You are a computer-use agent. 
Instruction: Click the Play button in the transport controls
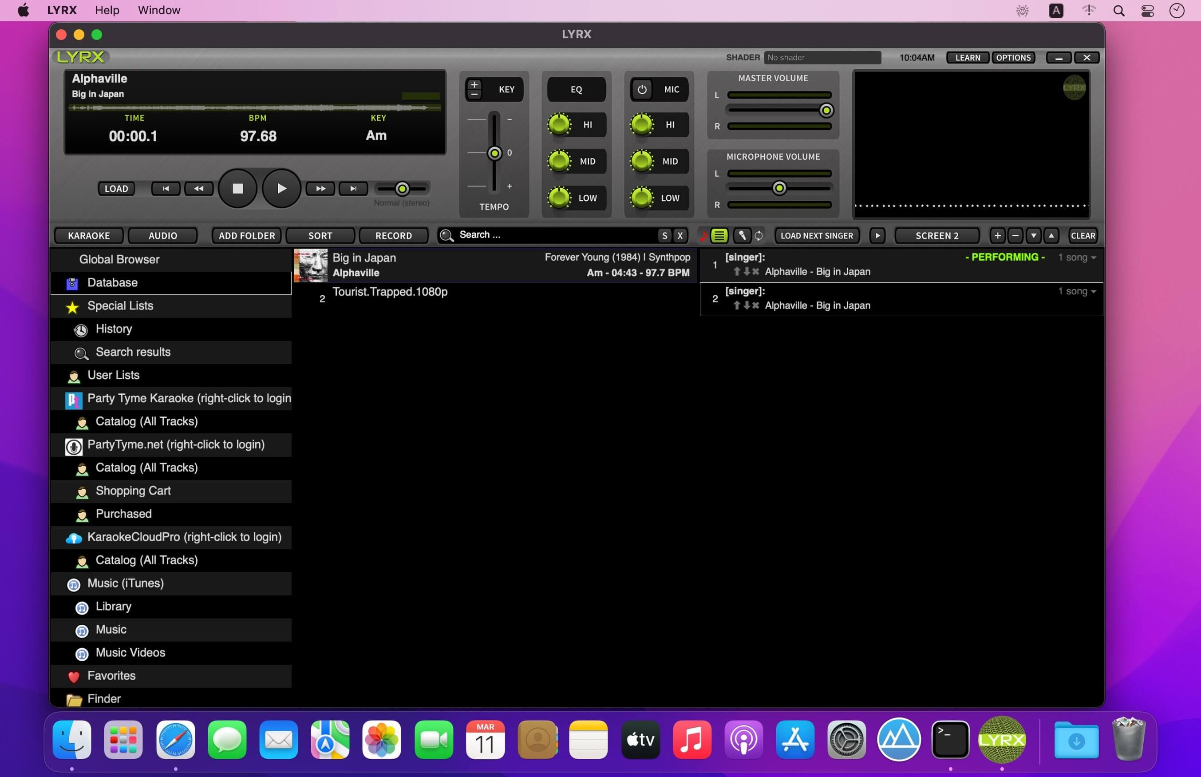pos(281,189)
